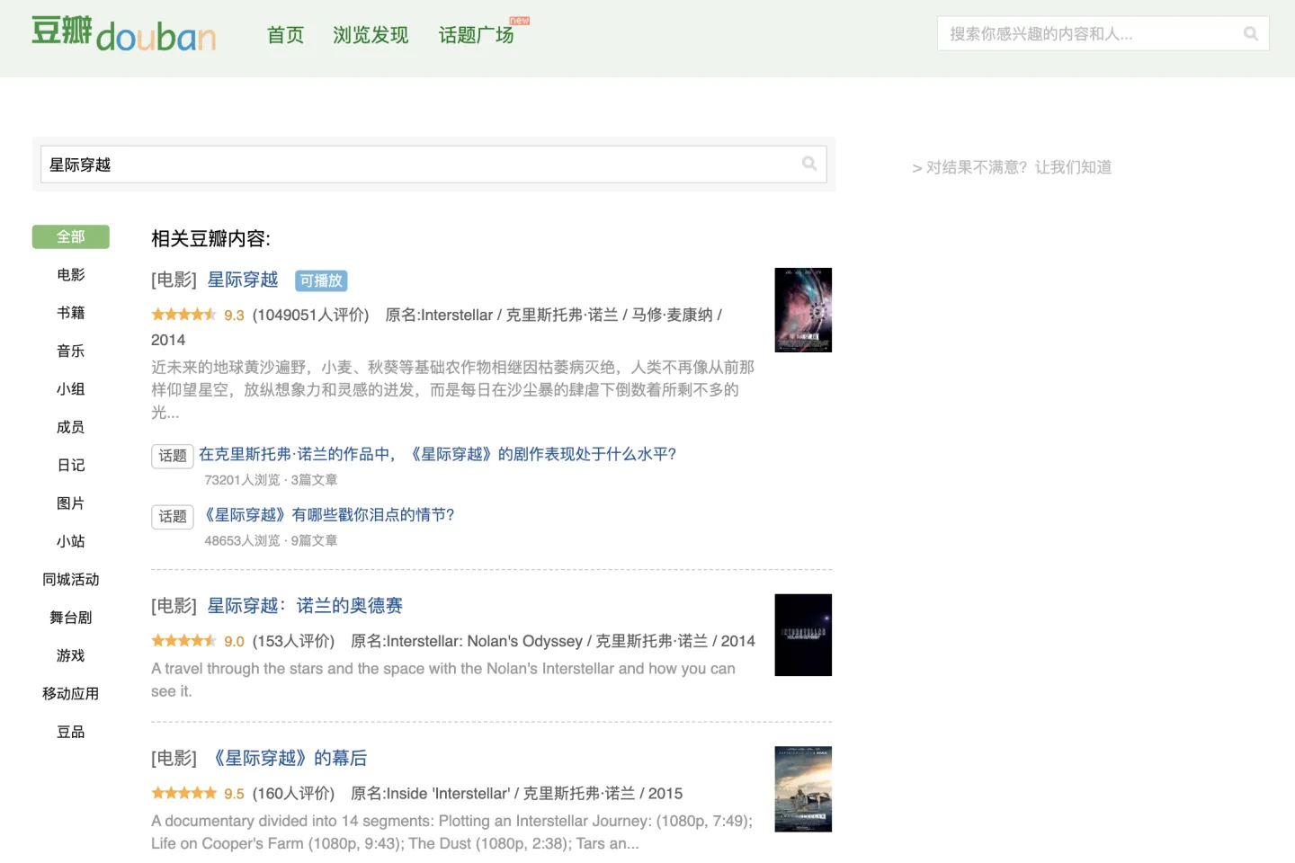Open the 星际穿越 movie title link
Screen dimensions: 1295x863
click(x=243, y=280)
